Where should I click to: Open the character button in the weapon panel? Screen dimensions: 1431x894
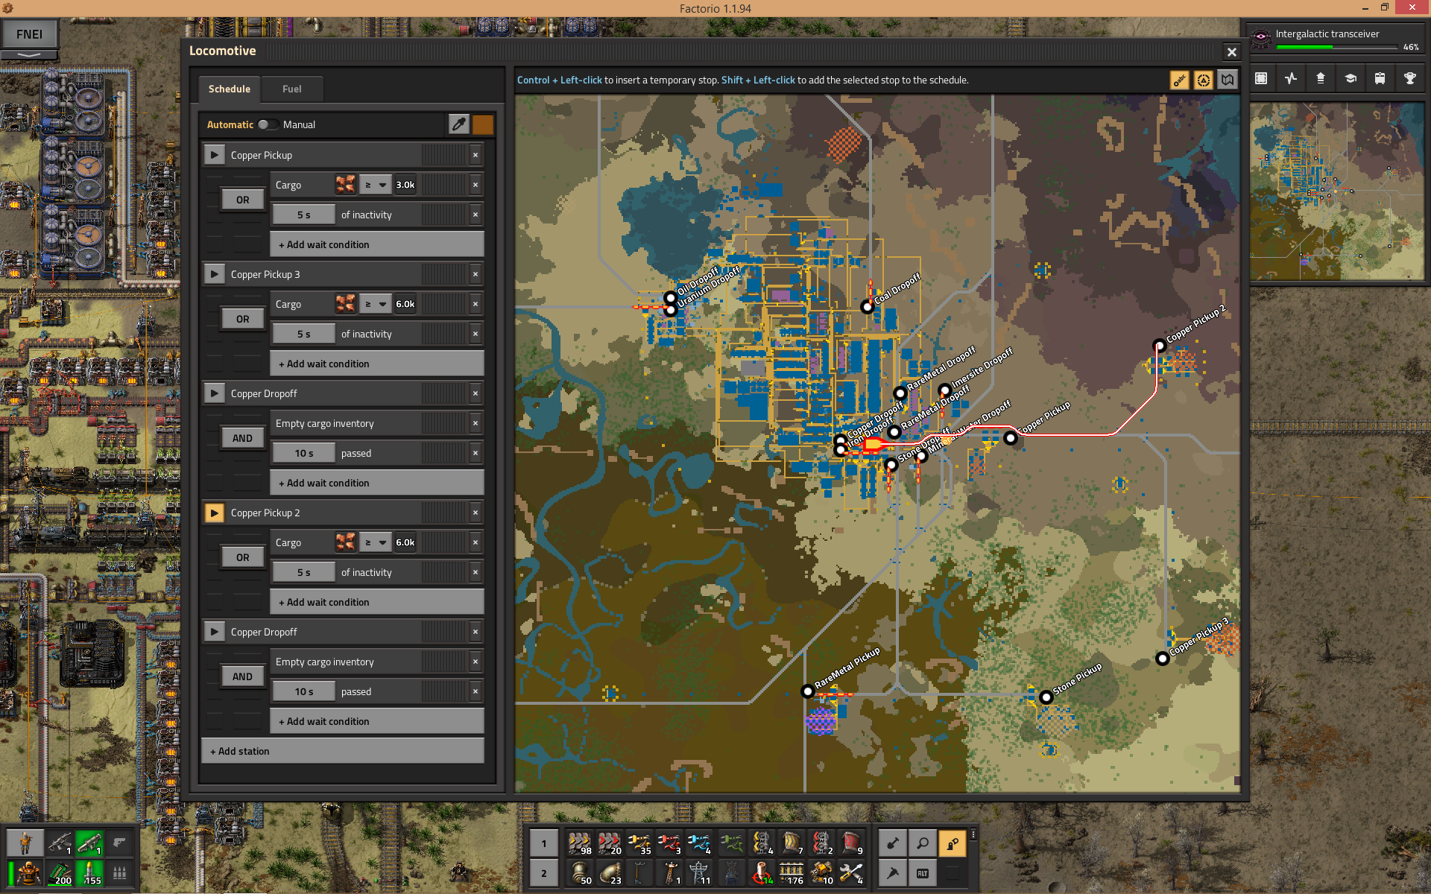coord(25,843)
